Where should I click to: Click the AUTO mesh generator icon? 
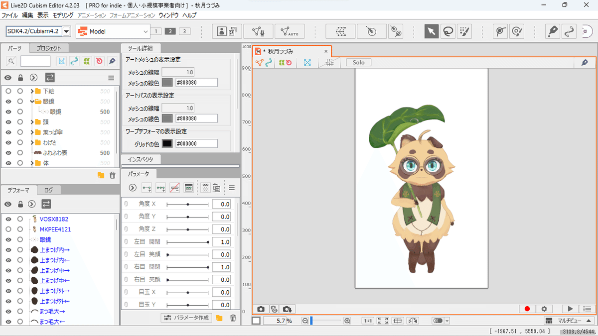(x=290, y=31)
